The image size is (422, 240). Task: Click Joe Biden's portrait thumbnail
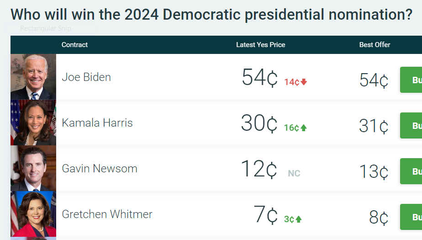point(33,77)
